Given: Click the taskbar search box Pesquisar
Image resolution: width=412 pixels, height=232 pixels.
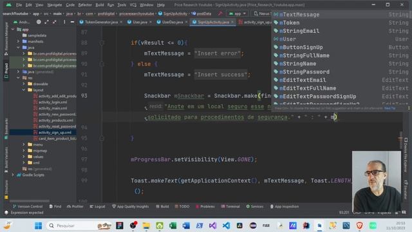Looking at the screenshot, I should pos(79,226).
